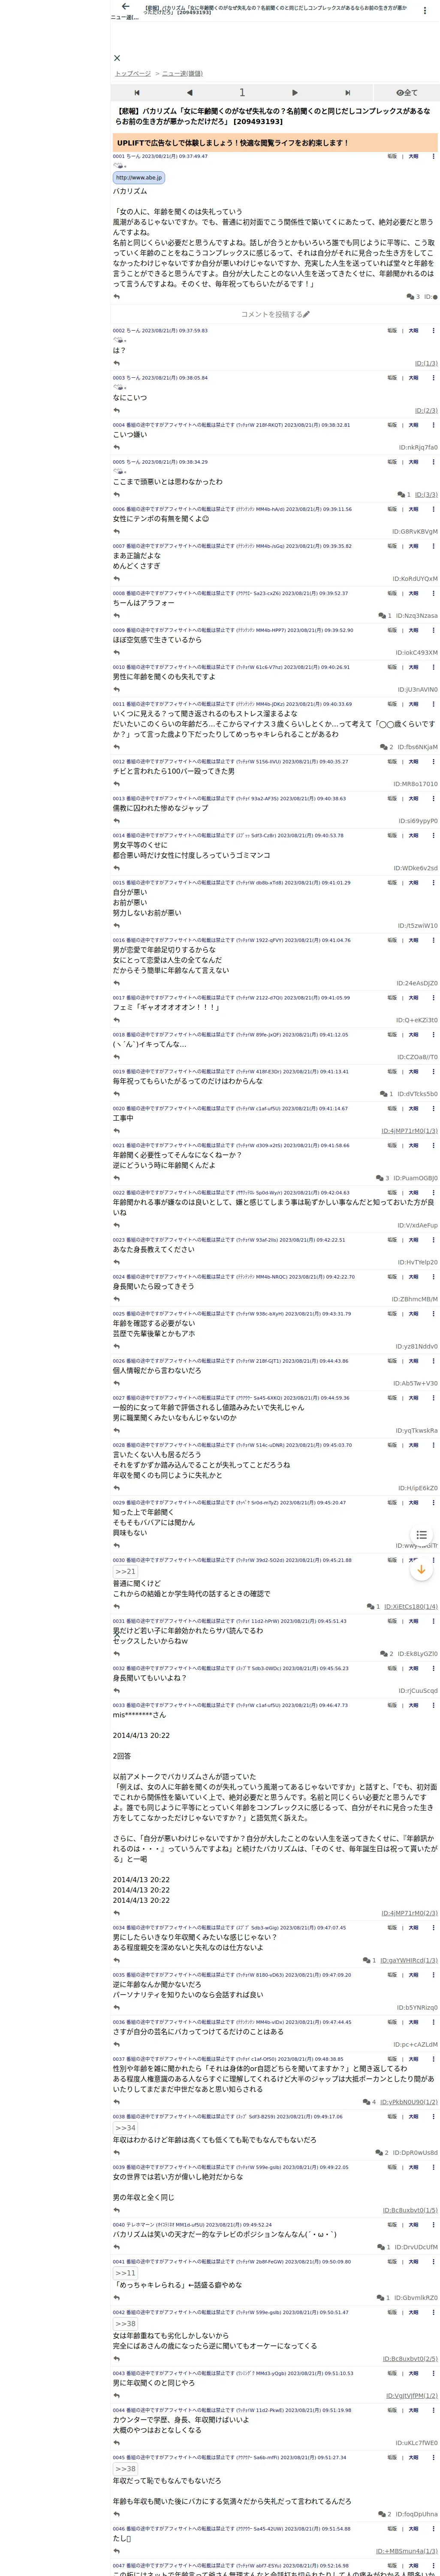This screenshot has width=440, height=2576.
Task: Open kebab menu of post 0001
Action: click(433, 156)
